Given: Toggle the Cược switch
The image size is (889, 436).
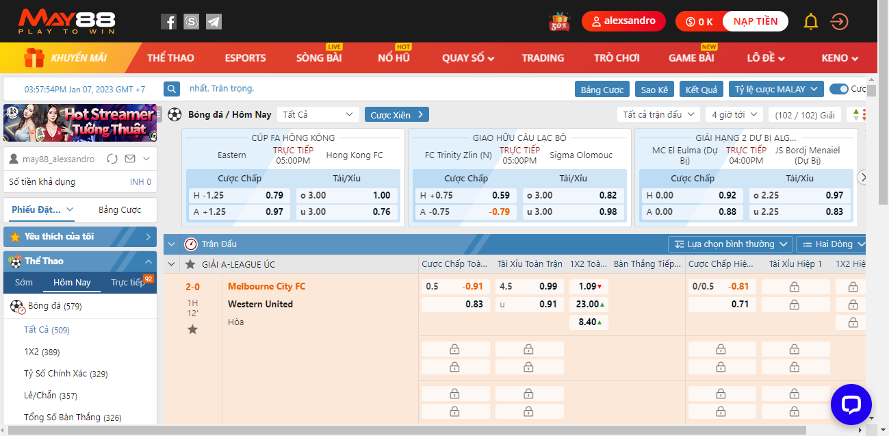Looking at the screenshot, I should coord(838,89).
